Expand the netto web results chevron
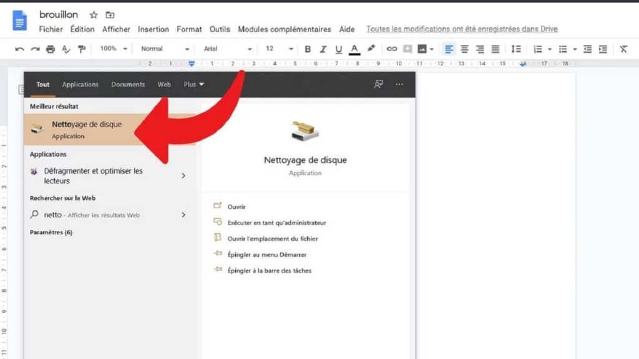Screen dimensions: 639x359 pyautogui.click(x=183, y=215)
